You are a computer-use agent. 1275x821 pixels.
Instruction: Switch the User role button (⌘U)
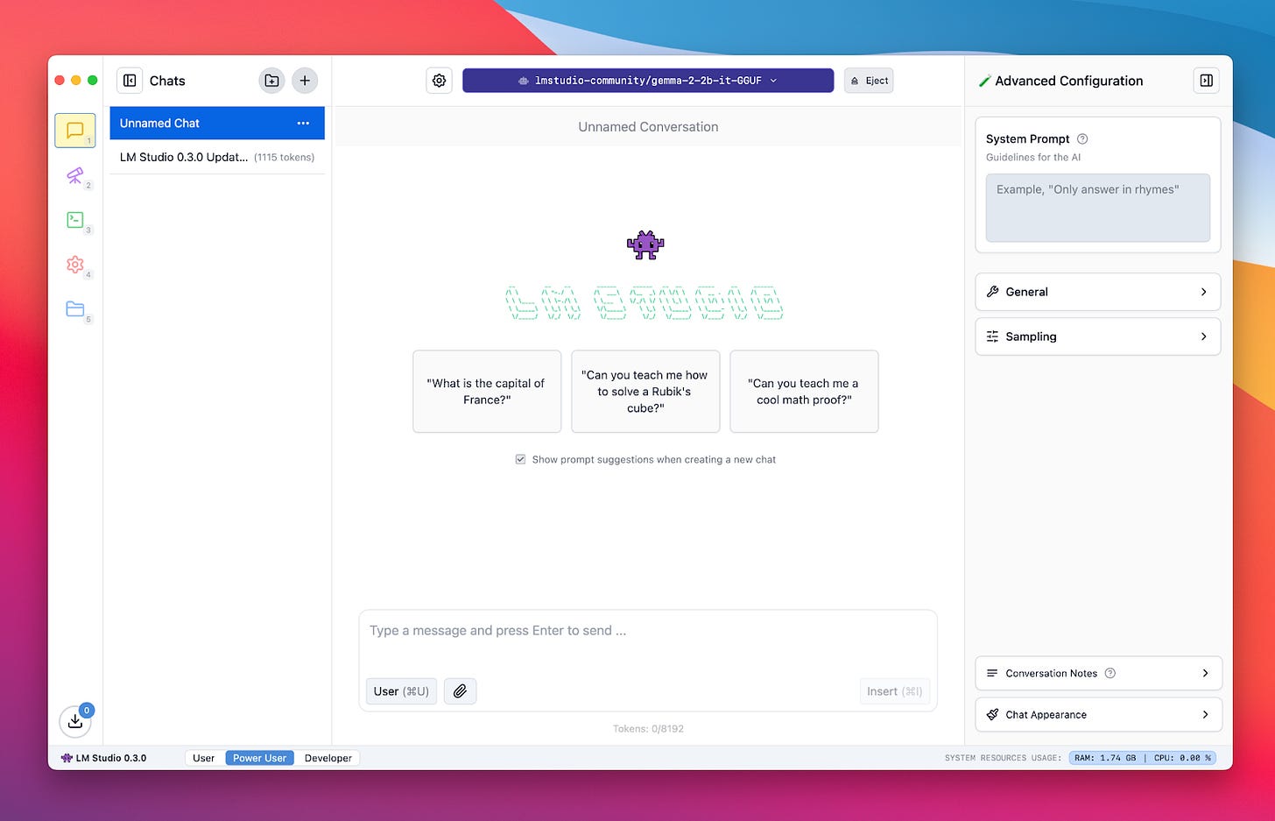(401, 691)
